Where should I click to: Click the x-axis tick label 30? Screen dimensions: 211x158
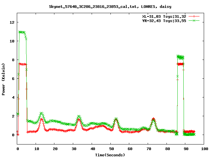pyautogui.click(x=74, y=149)
